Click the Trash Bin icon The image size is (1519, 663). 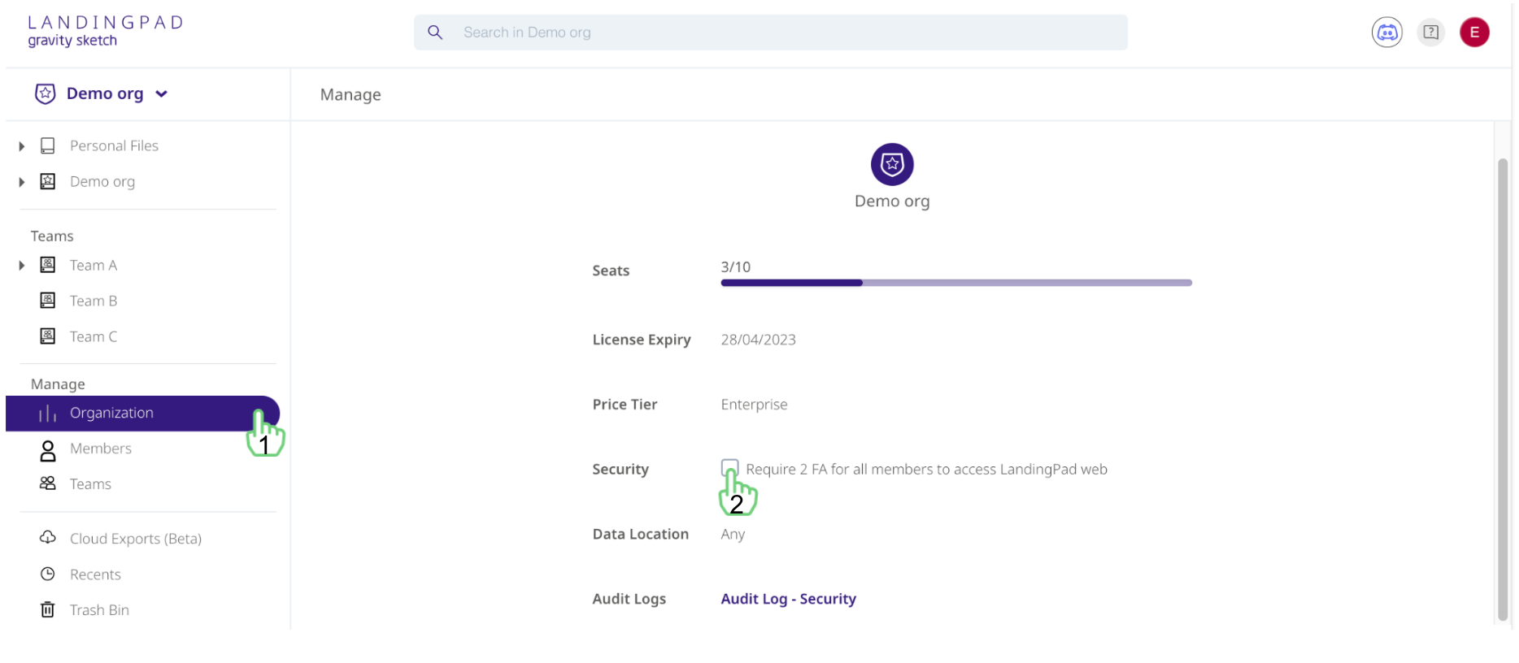tap(48, 609)
